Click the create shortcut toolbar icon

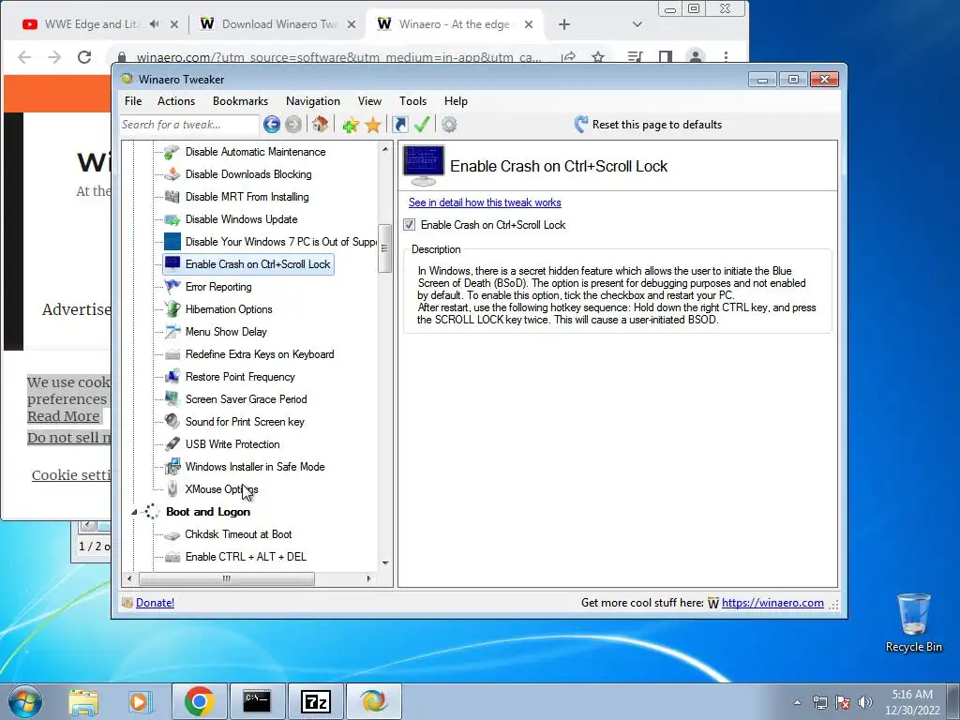coord(399,125)
